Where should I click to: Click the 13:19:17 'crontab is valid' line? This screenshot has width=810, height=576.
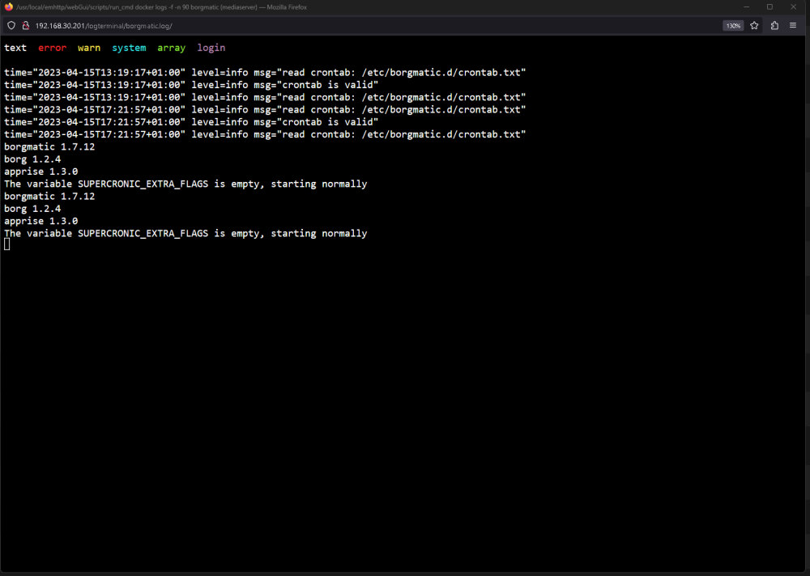[191, 85]
